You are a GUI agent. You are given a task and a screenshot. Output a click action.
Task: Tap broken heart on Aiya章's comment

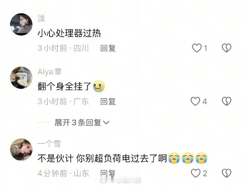click(227, 101)
